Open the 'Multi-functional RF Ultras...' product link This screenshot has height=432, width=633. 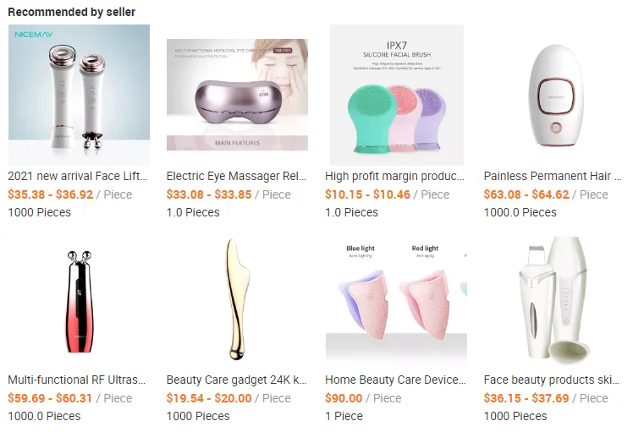pos(77,380)
